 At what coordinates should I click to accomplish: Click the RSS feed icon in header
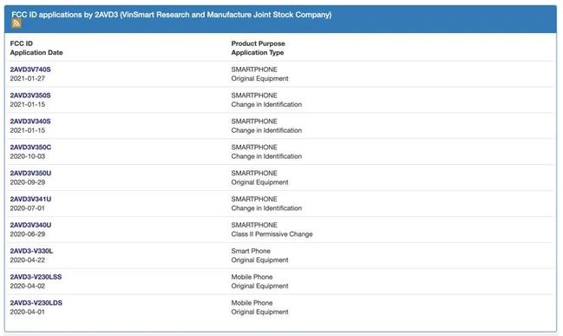point(16,23)
